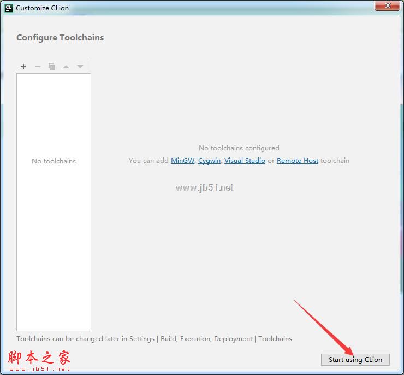404x375 pixels.
Task: Close the Customize CLion window
Action: pyautogui.click(x=387, y=5)
